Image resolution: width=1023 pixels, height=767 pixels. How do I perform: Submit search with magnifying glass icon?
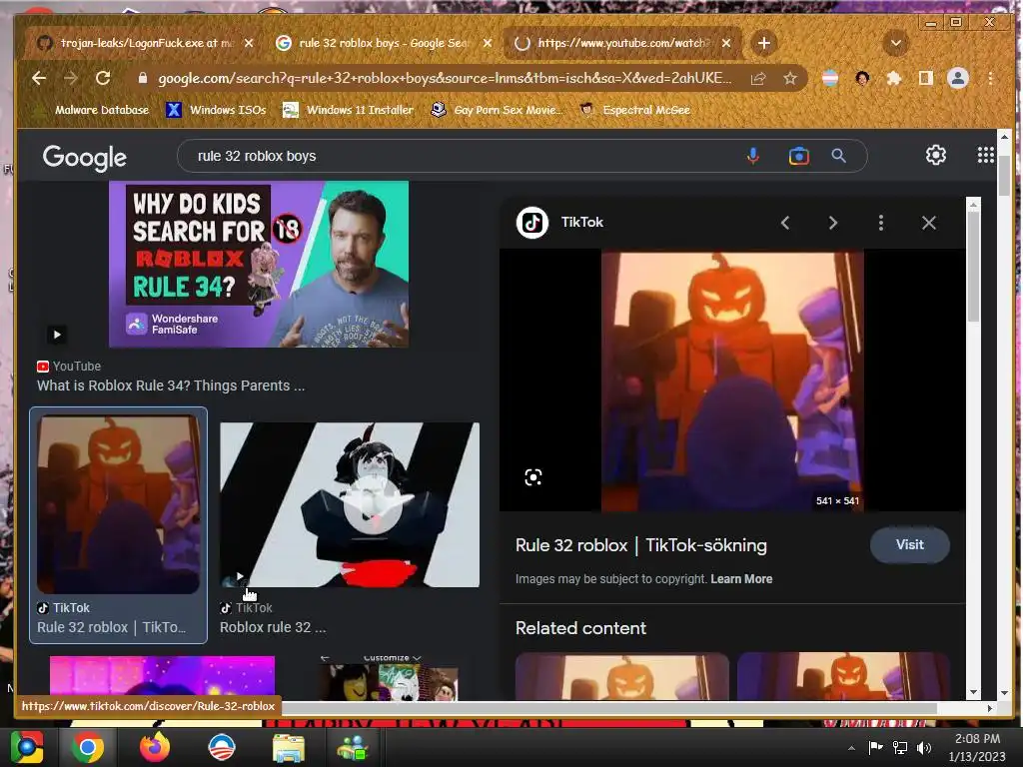click(838, 156)
